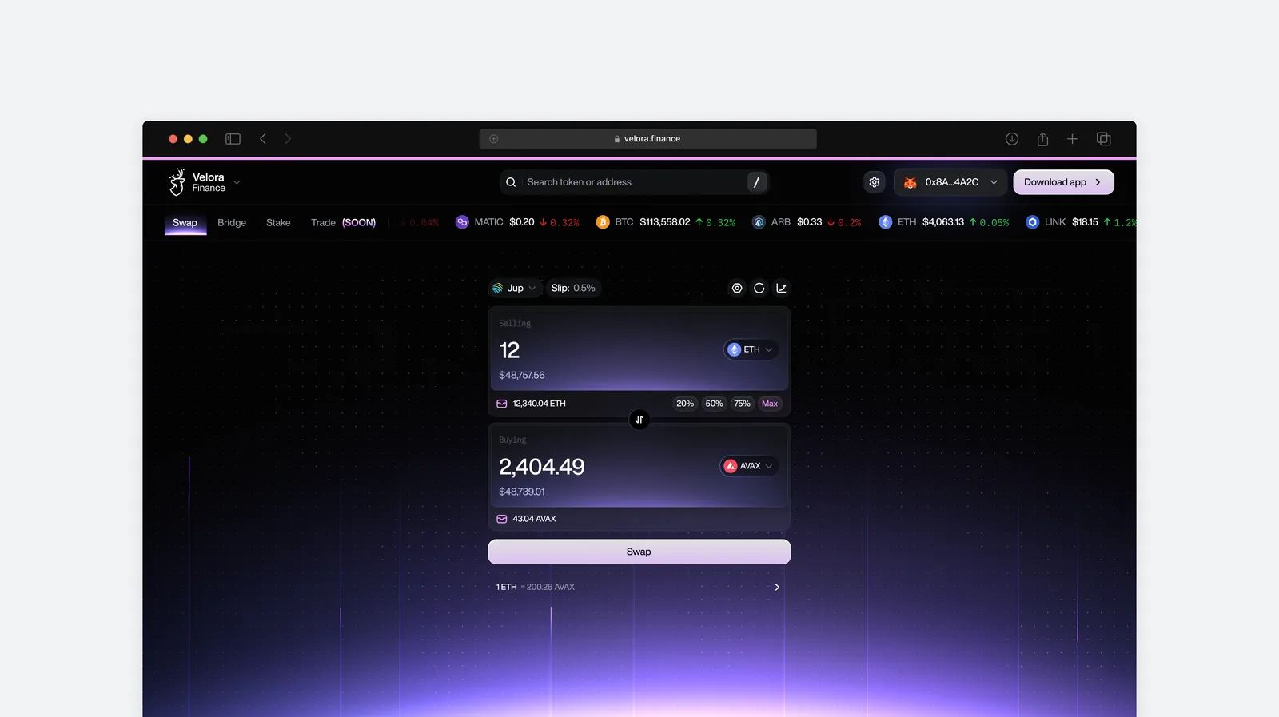Select the 20% amount option

click(x=685, y=404)
